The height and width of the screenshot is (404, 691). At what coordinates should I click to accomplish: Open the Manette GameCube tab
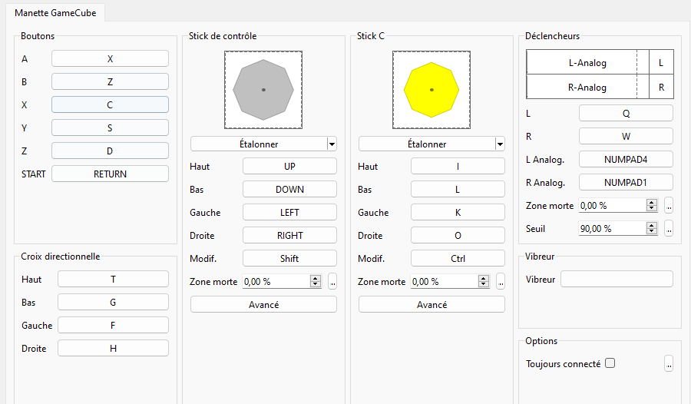(55, 13)
